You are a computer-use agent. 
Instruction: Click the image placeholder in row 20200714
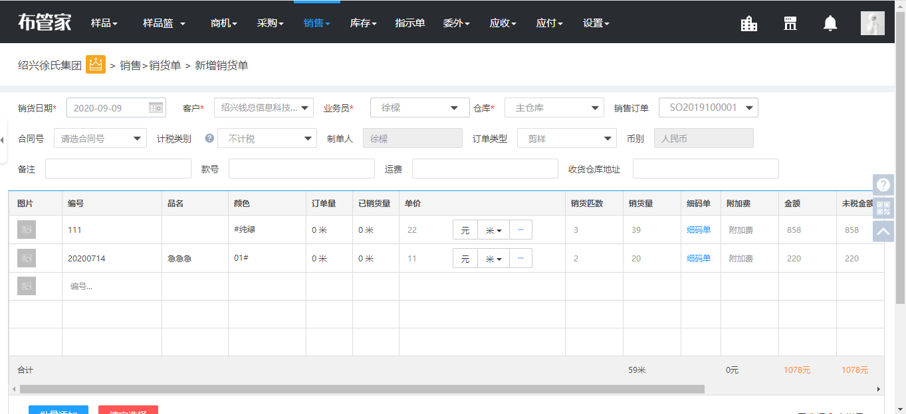point(27,258)
